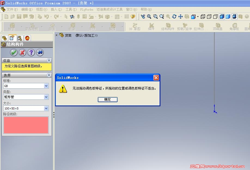
Task: Open the Help with the question mark icon
Action: [31, 52]
